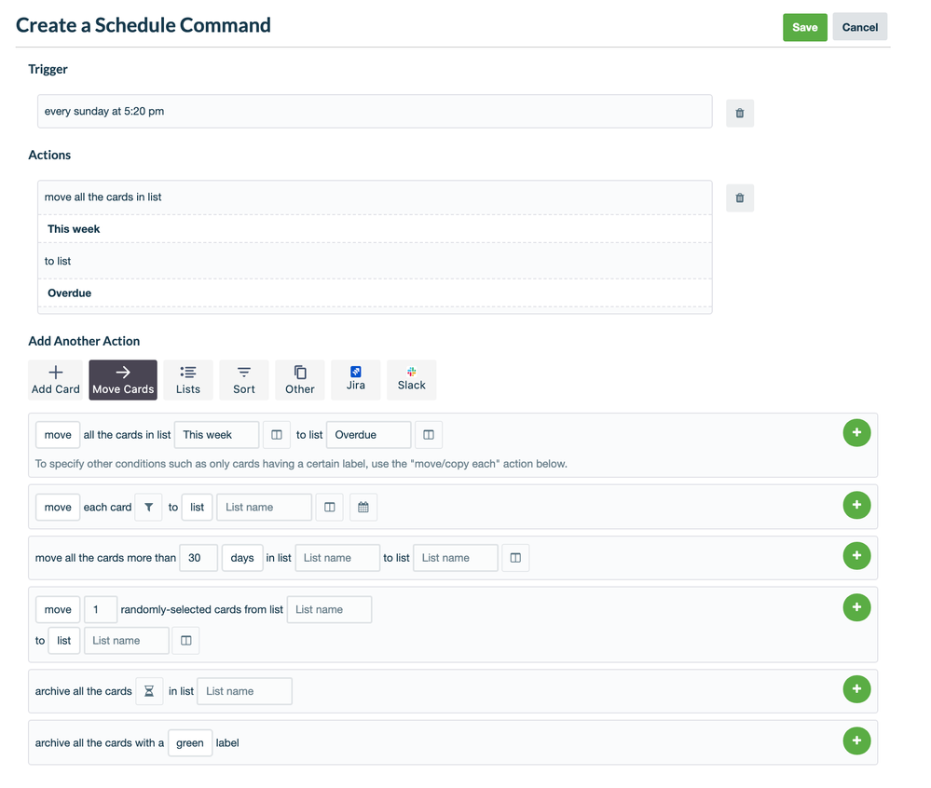
Task: Switch to the Sort actions tab
Action: [244, 380]
